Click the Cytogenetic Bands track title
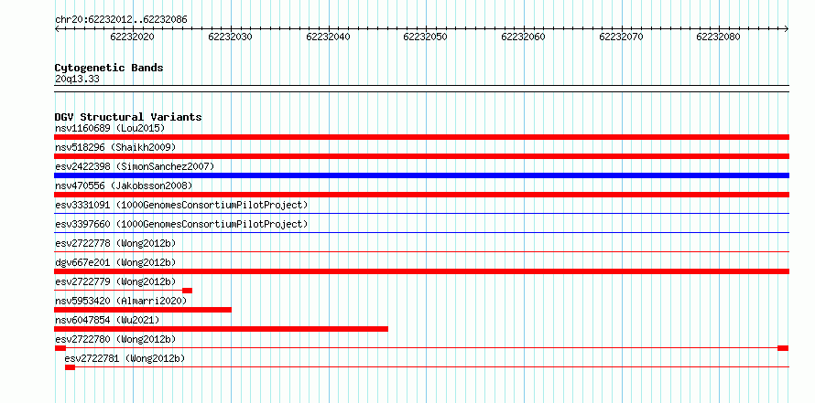The height and width of the screenshot is (403, 815). click(x=109, y=68)
